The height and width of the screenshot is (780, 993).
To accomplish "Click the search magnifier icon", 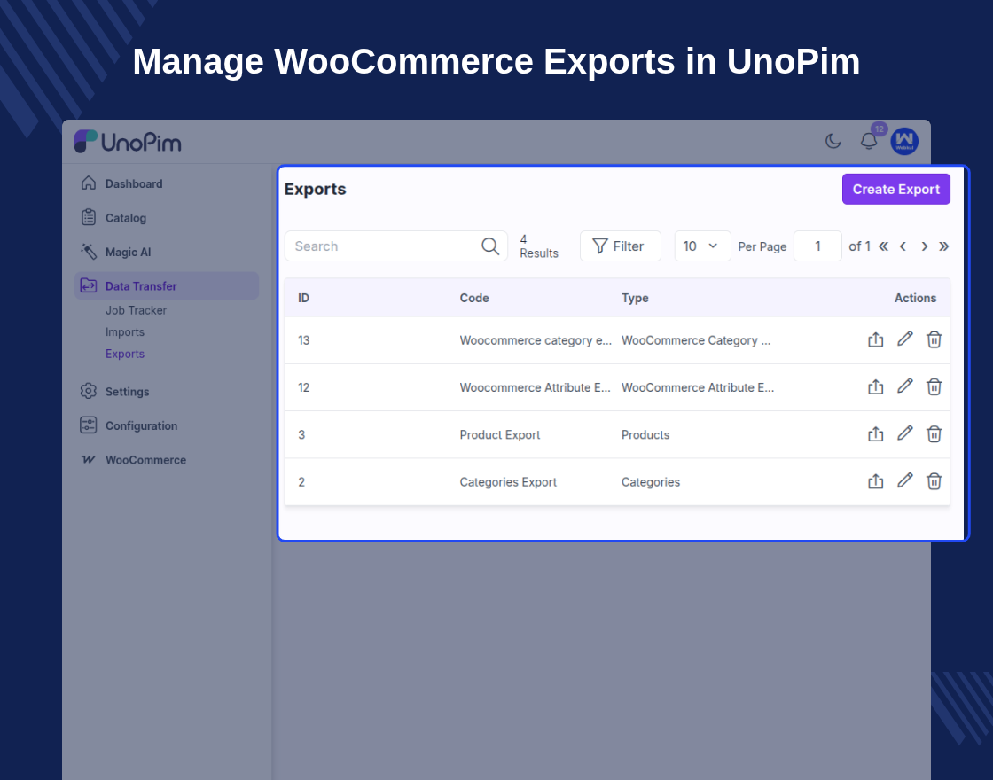I will point(490,246).
